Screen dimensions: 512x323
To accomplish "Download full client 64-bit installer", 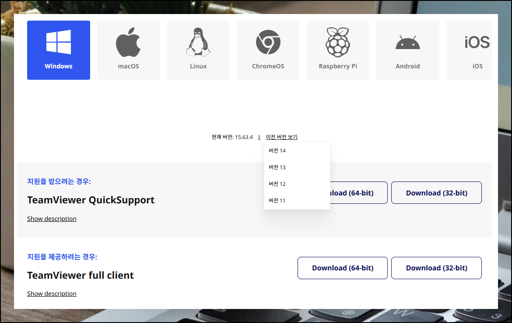I will click(343, 268).
